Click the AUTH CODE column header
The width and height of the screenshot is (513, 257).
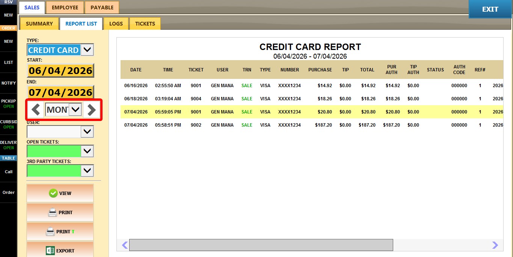click(459, 70)
